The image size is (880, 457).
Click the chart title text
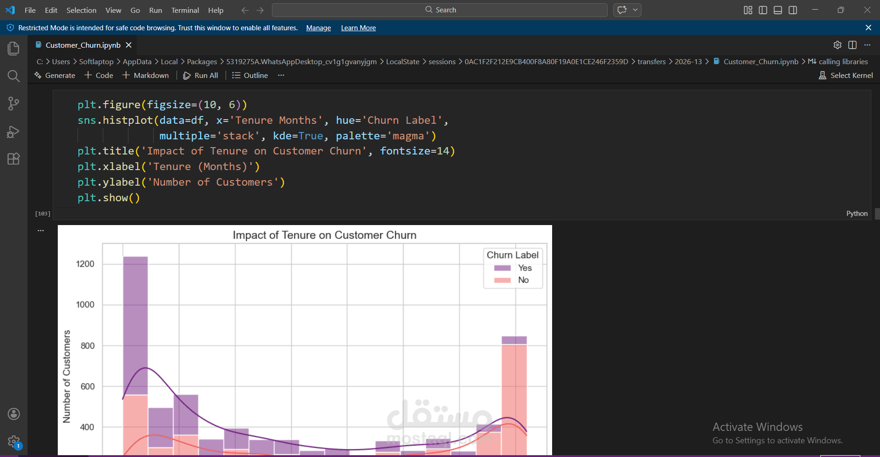325,235
